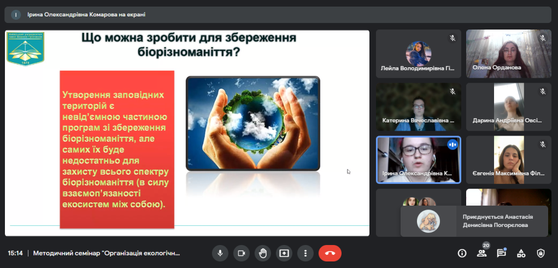Click 'Ірина Олександрівна Комарова на екрані' banner text
The height and width of the screenshot is (268, 558).
(86, 15)
